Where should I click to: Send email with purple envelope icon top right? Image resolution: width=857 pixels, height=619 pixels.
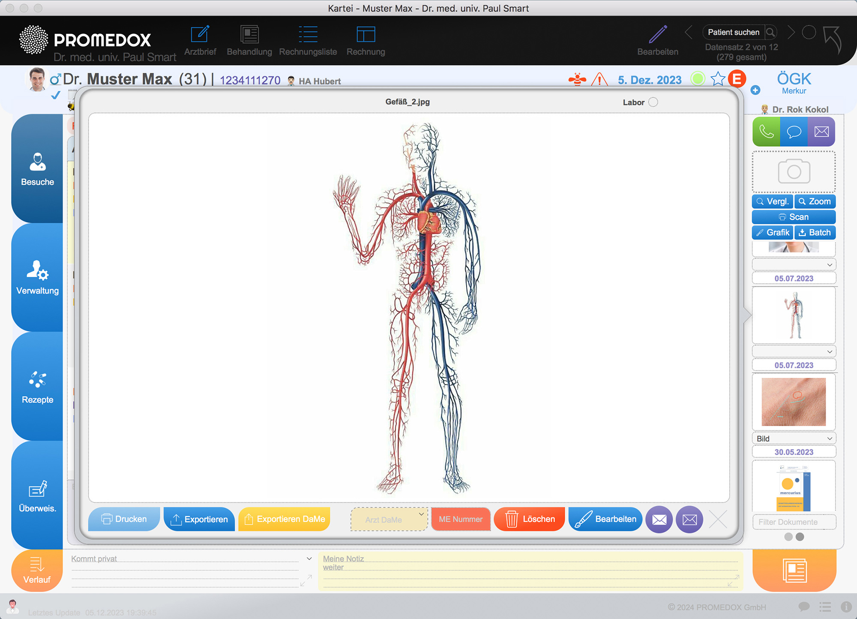tap(821, 132)
